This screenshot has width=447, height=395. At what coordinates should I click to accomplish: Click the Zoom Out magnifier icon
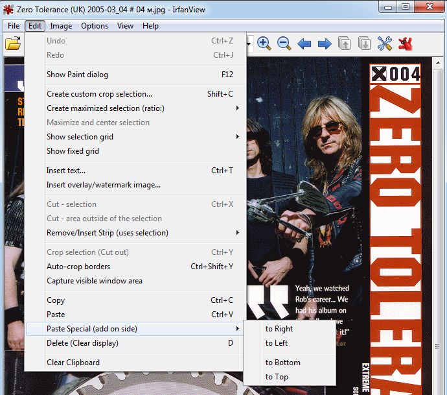[x=284, y=43]
